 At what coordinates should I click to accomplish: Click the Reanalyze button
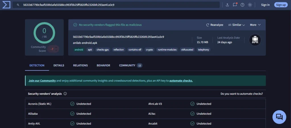215,25
